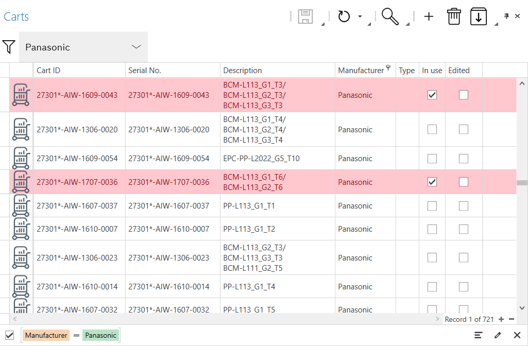Expand import toolbar group corner arrow

pos(496,24)
